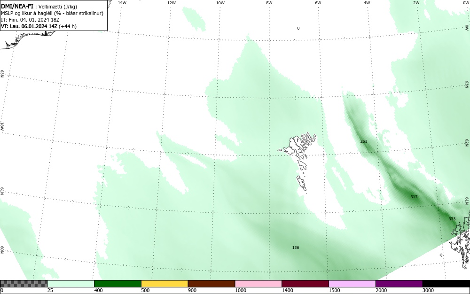Click the dark green 400–500 legend swatch
Viewport: 470px width, 294px height.
click(x=117, y=284)
